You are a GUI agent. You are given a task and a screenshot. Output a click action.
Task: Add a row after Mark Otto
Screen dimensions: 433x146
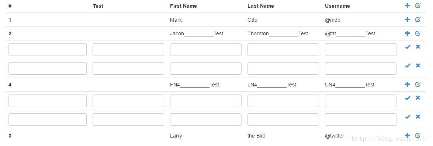coord(407,19)
